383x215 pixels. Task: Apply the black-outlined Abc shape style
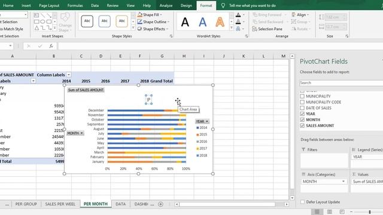(87, 21)
